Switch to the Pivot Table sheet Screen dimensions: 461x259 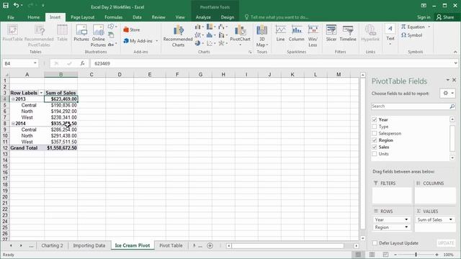coord(171,245)
